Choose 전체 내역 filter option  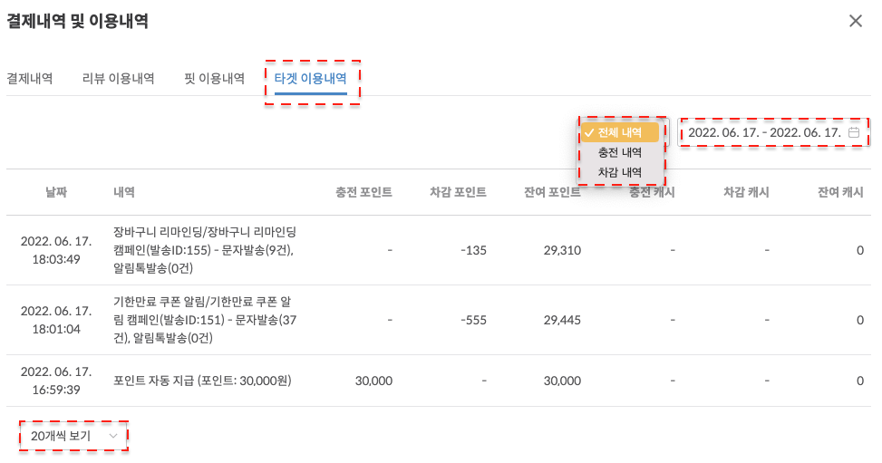(x=620, y=132)
